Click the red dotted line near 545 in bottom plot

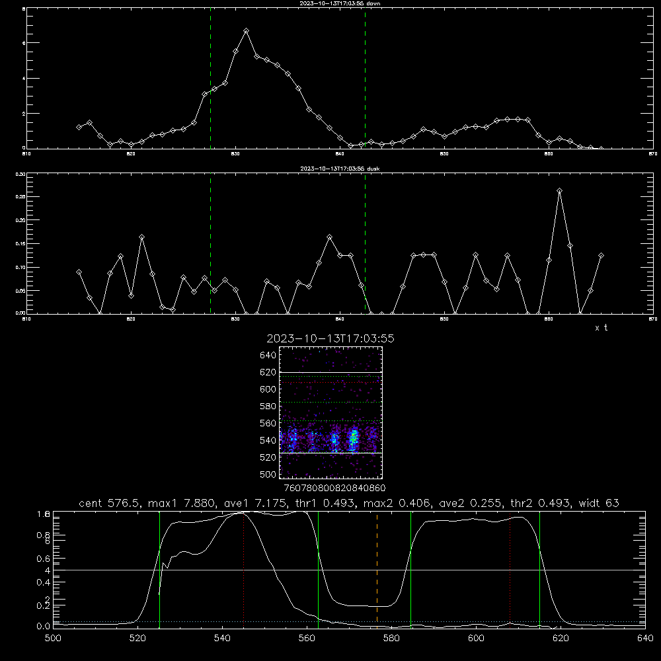[x=244, y=570]
